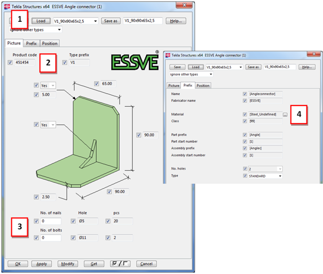Viewport: 323px width, 274px height.
Task: Click the Product code field 451454
Action: [x=25, y=62]
